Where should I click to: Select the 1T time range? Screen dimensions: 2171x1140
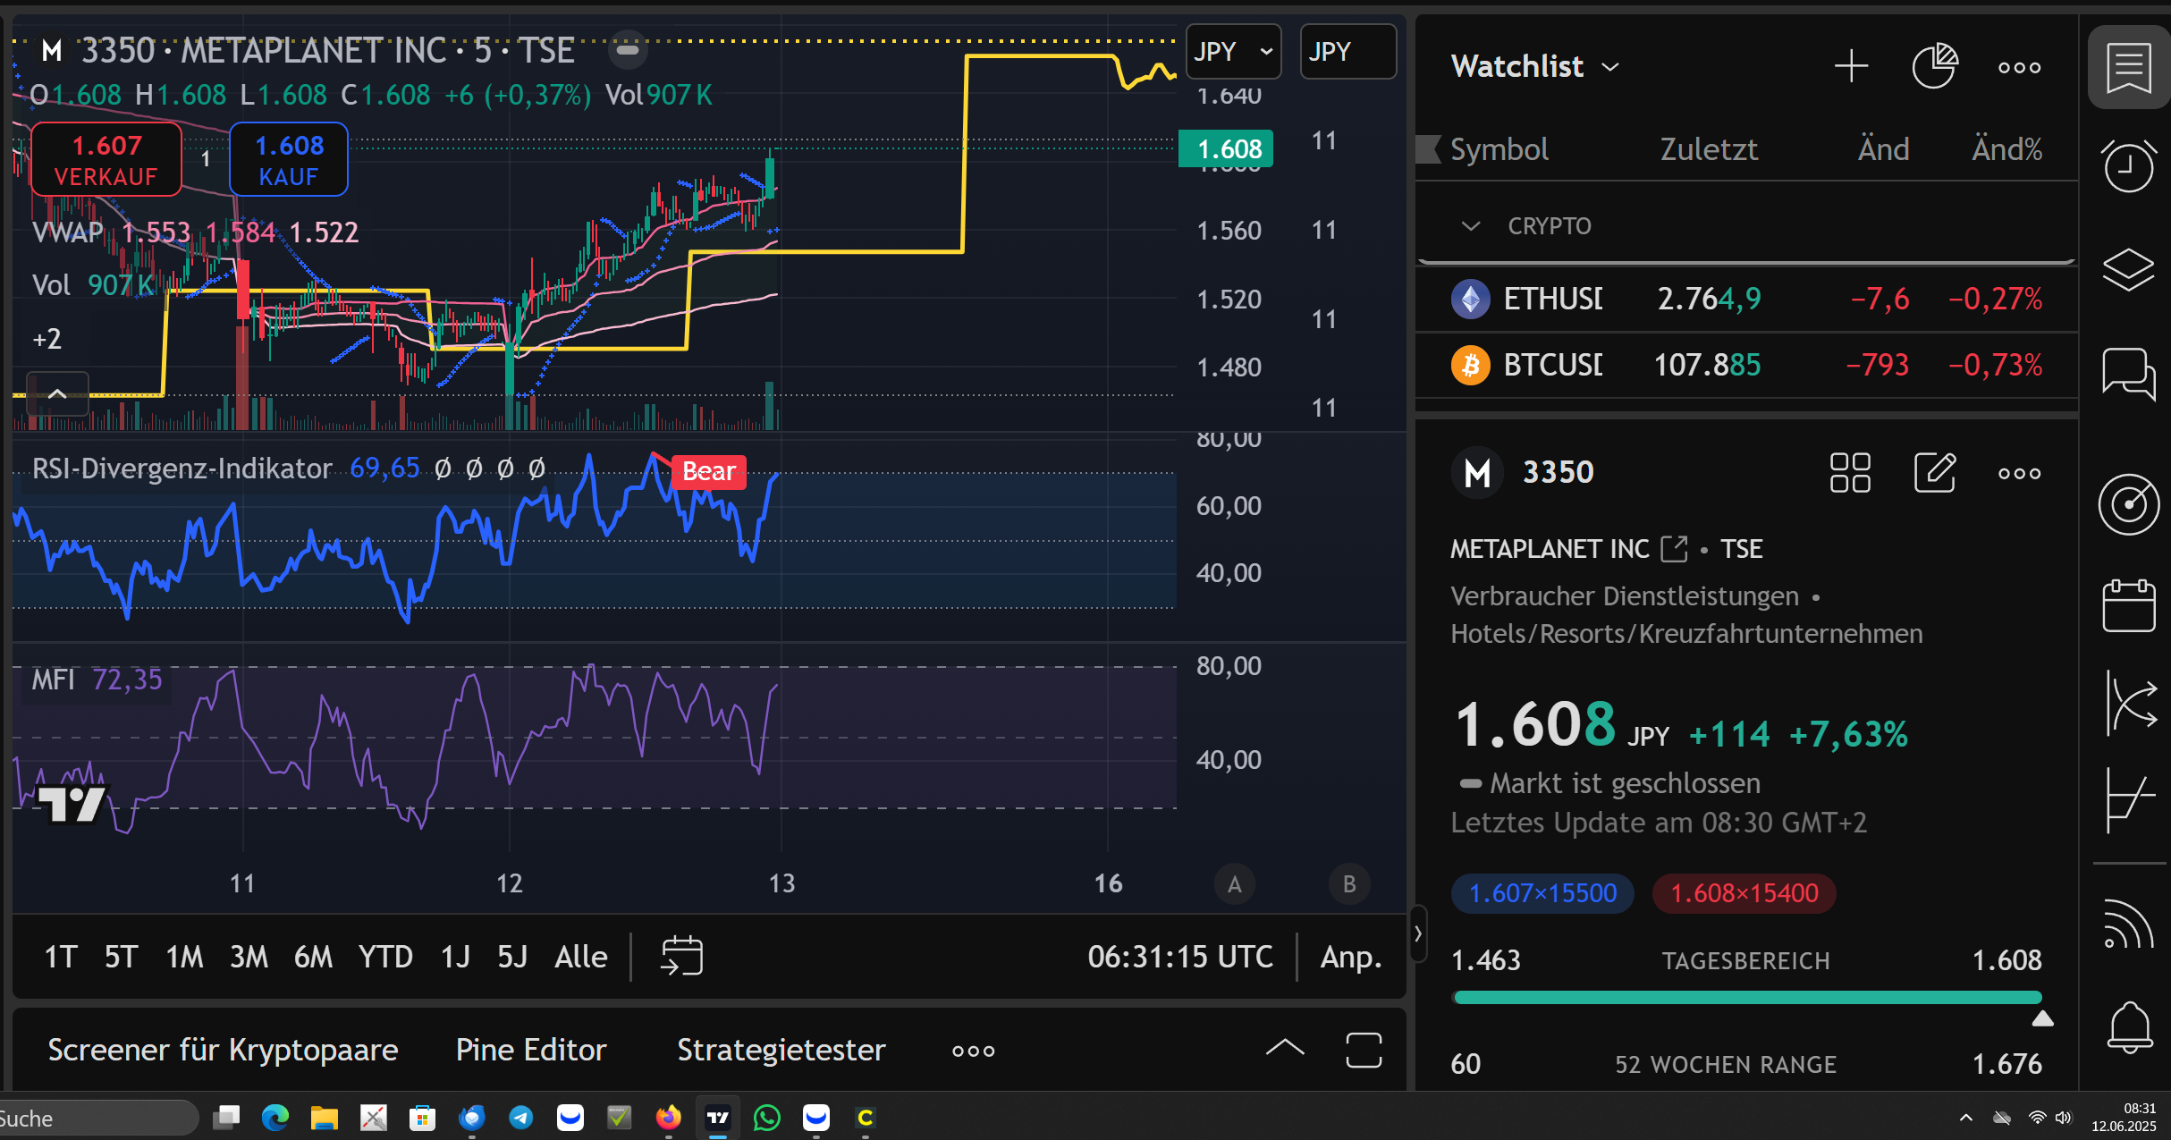point(61,957)
